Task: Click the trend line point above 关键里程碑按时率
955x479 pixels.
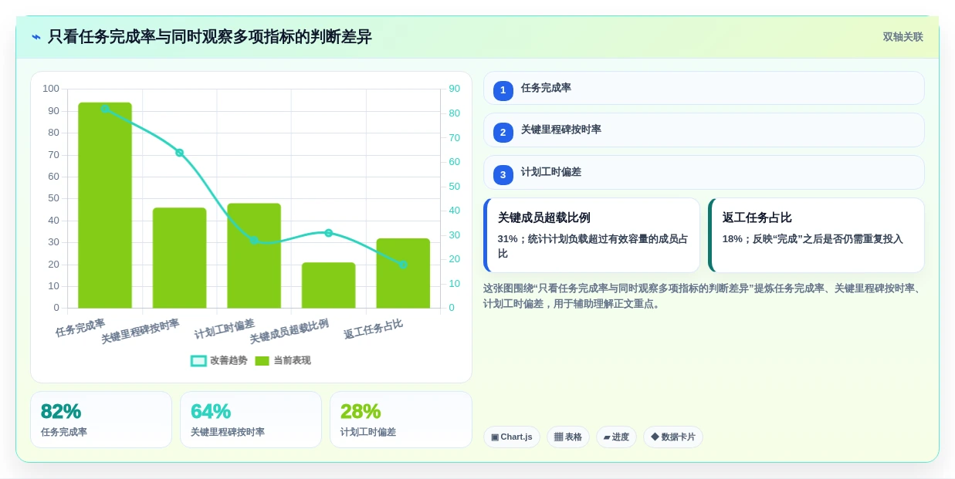Action: coord(179,153)
